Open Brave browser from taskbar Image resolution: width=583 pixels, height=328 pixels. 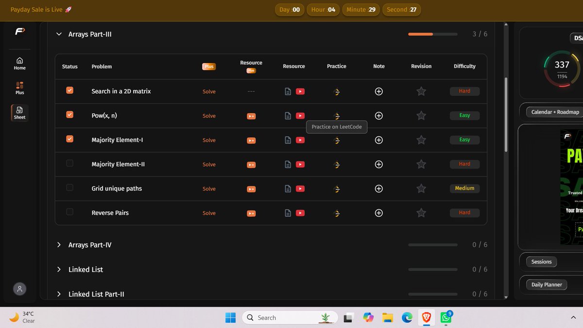tap(426, 318)
